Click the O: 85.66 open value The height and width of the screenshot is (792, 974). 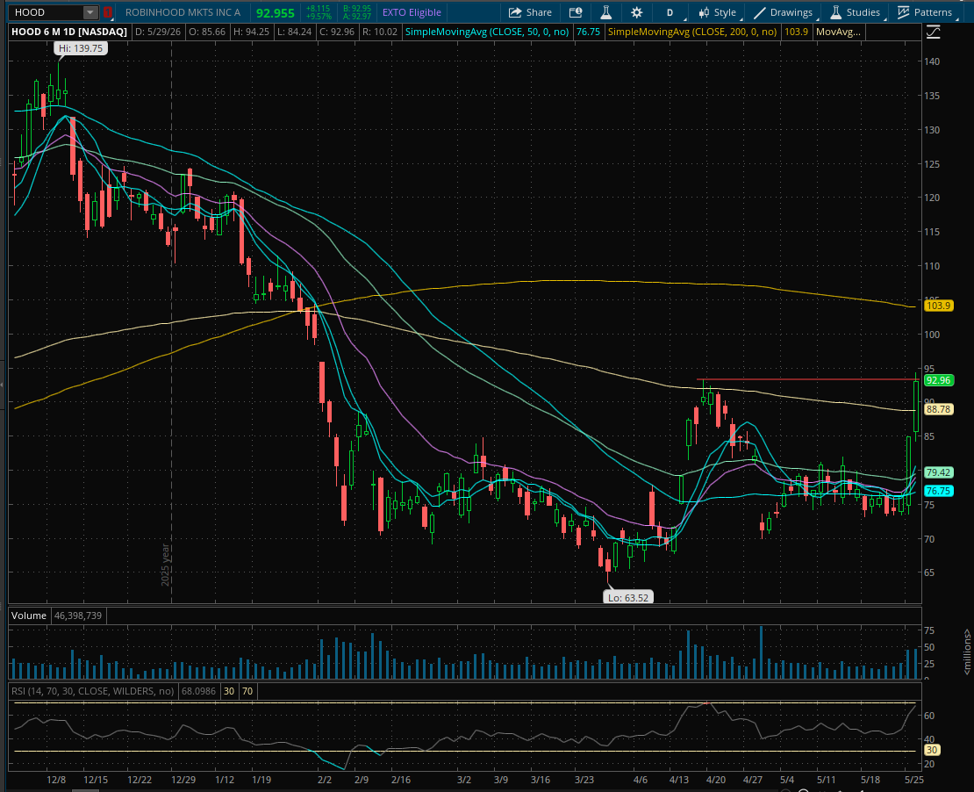(205, 31)
